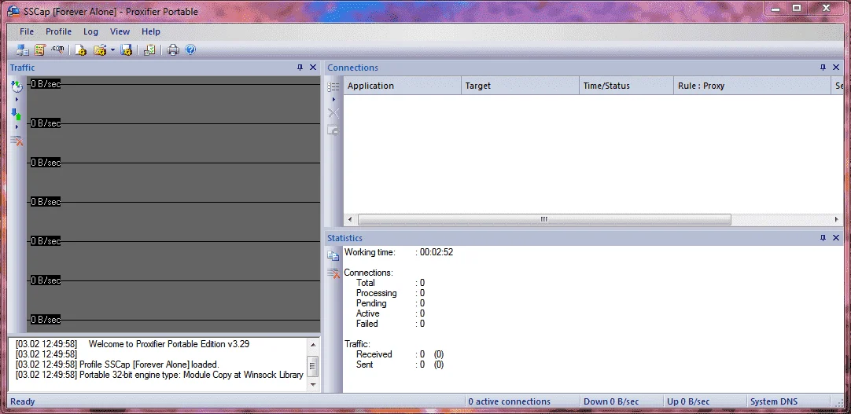The width and height of the screenshot is (851, 414).
Task: Sort by Time/Status column header
Action: coord(626,86)
